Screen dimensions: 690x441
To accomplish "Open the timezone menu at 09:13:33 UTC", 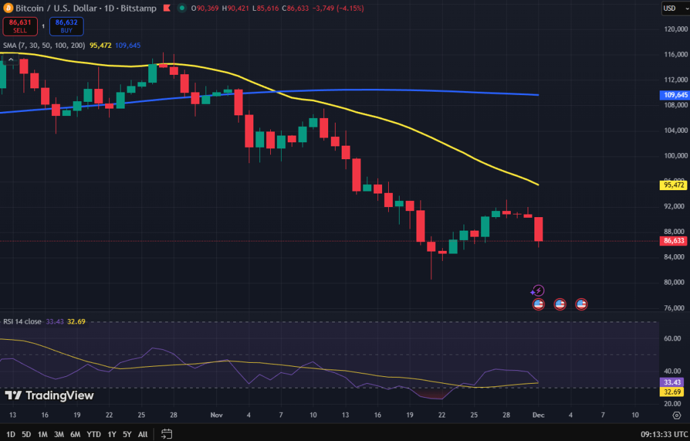I will tap(664, 434).
